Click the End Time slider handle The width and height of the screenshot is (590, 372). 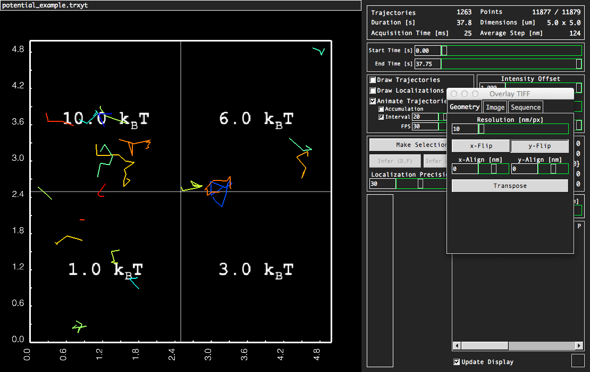pos(579,64)
